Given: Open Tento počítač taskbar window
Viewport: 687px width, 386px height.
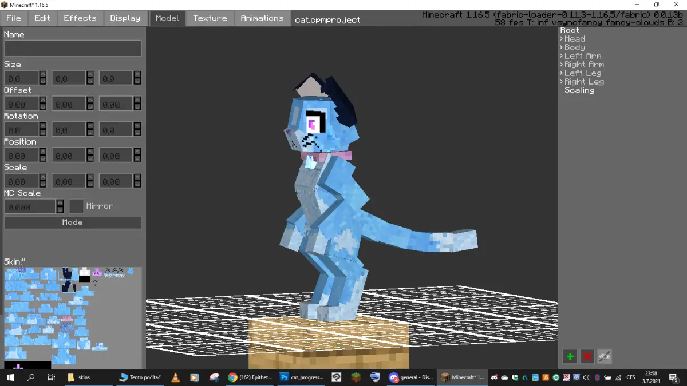Looking at the screenshot, I should (x=140, y=377).
